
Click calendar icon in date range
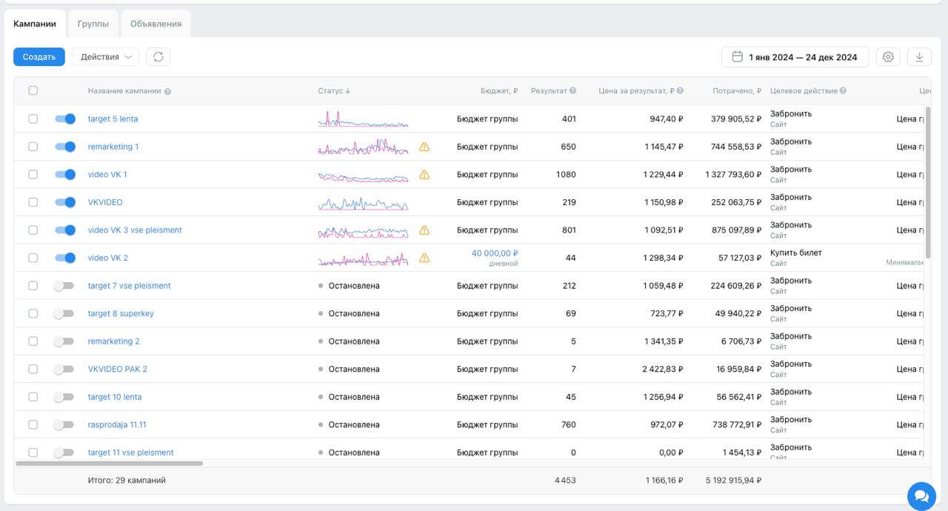tap(737, 57)
